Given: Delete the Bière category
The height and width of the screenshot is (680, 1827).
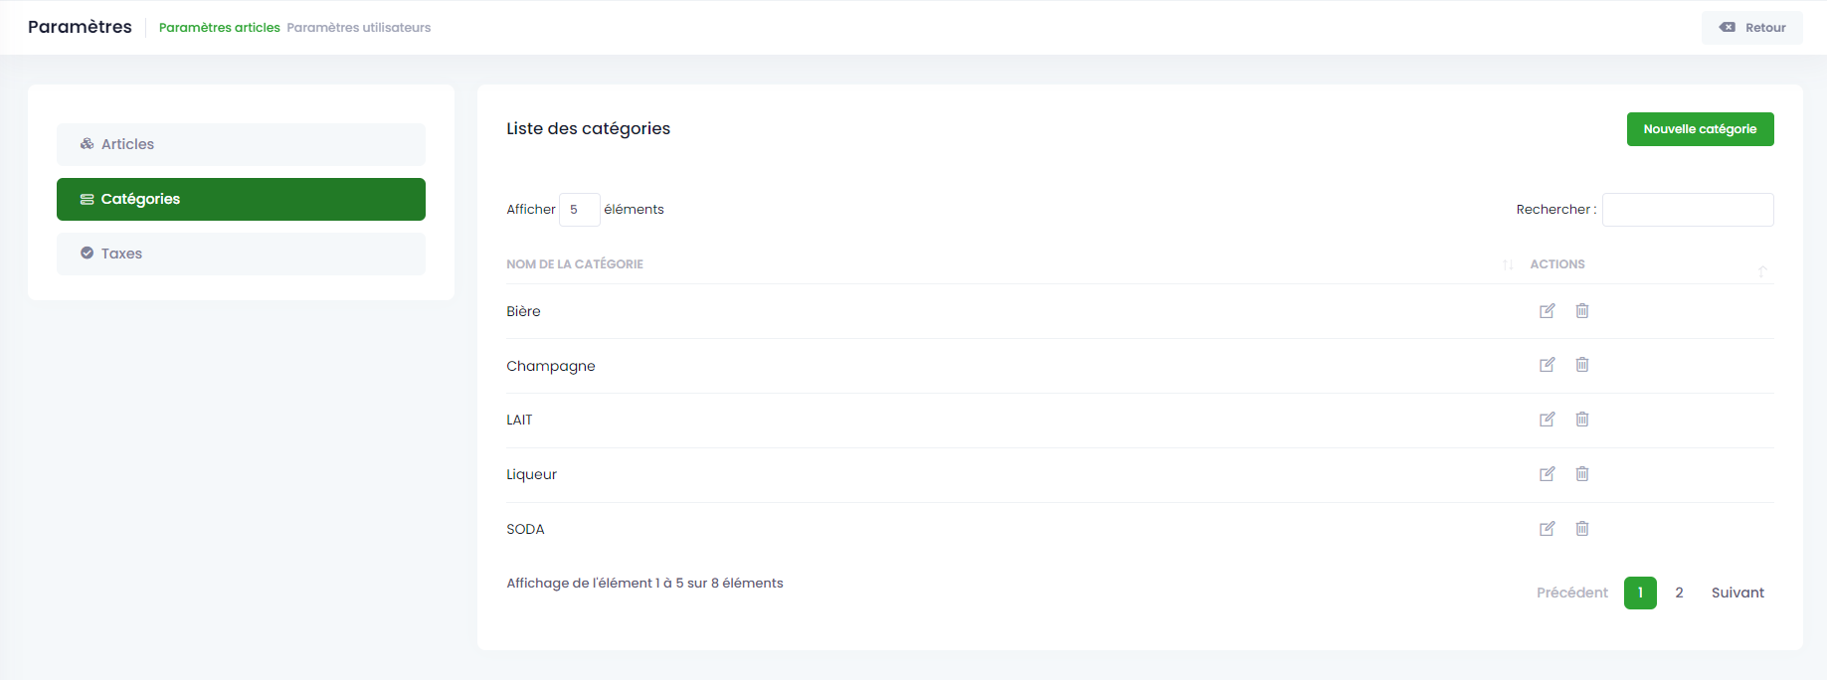Looking at the screenshot, I should click(x=1581, y=311).
